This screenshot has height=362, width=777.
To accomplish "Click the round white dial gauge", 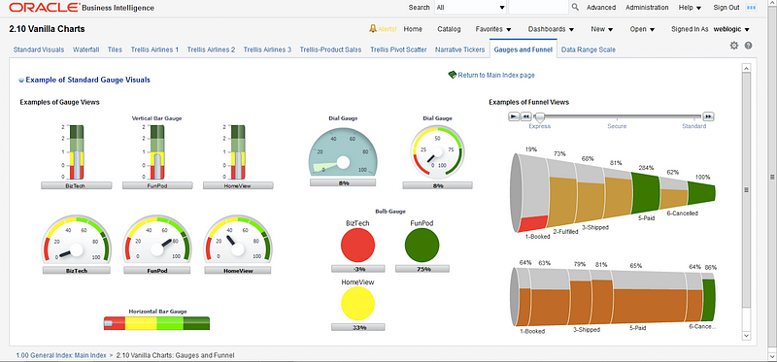I will click(x=438, y=151).
